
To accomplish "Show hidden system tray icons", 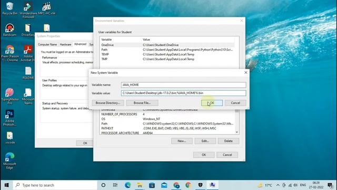I will pyautogui.click(x=278, y=185).
